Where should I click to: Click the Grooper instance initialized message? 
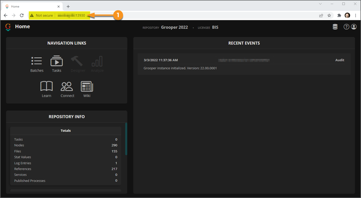pyautogui.click(x=180, y=68)
